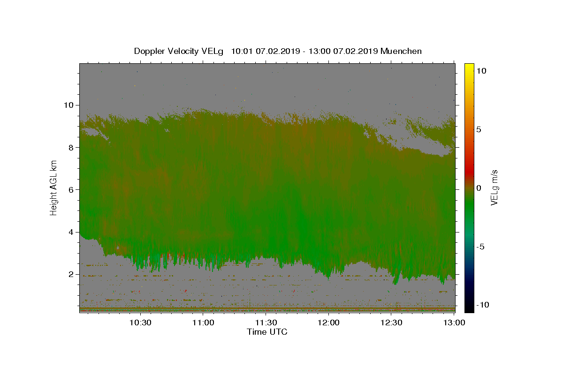
Task: Click the yellow top of the colorbar
Action: pyautogui.click(x=469, y=68)
